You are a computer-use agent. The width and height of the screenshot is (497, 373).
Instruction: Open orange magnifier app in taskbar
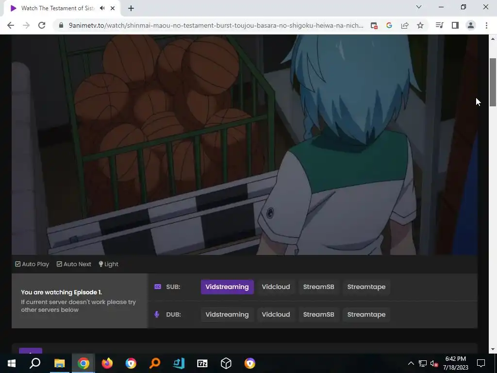pyautogui.click(x=155, y=363)
